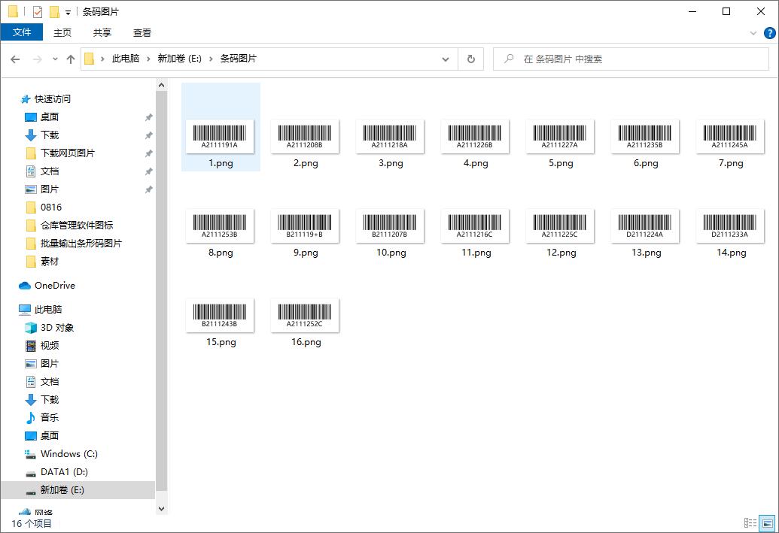The width and height of the screenshot is (779, 533).
Task: Unpin 下载 from Quick Access
Action: coord(148,135)
